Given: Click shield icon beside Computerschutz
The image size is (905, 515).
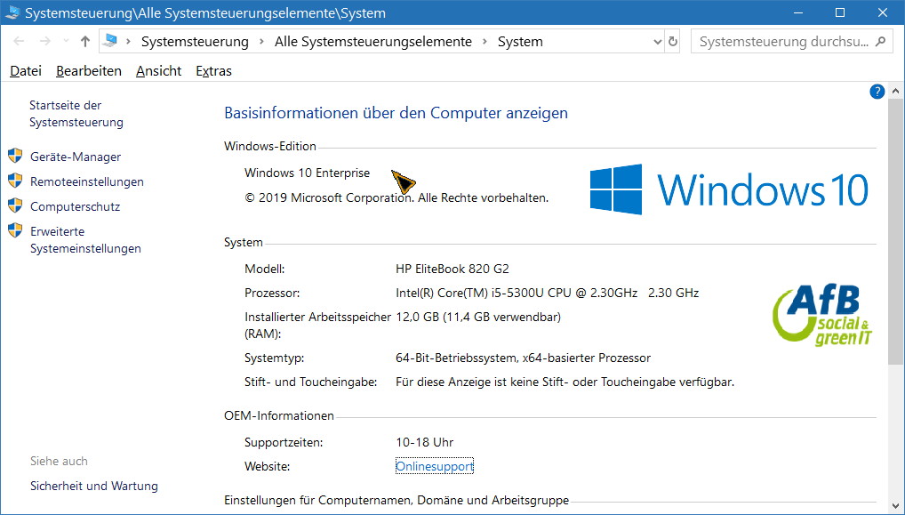Looking at the screenshot, I should coord(15,205).
